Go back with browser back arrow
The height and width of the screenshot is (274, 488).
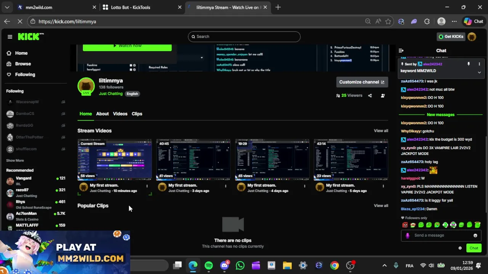click(x=7, y=21)
